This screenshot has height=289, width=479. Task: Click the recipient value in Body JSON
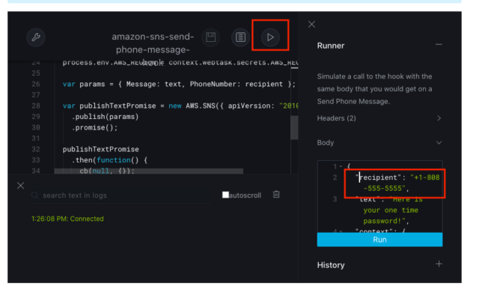[401, 183]
